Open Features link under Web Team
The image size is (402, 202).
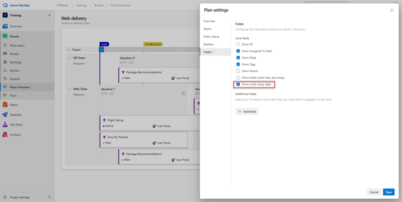click(x=79, y=94)
